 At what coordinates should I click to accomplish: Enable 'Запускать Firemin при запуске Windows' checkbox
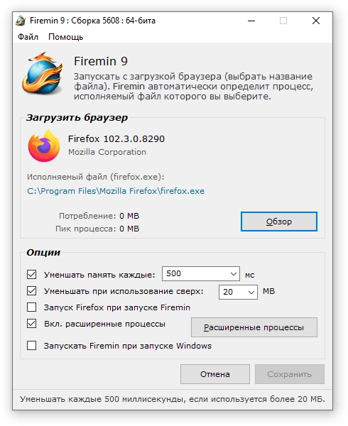31,346
